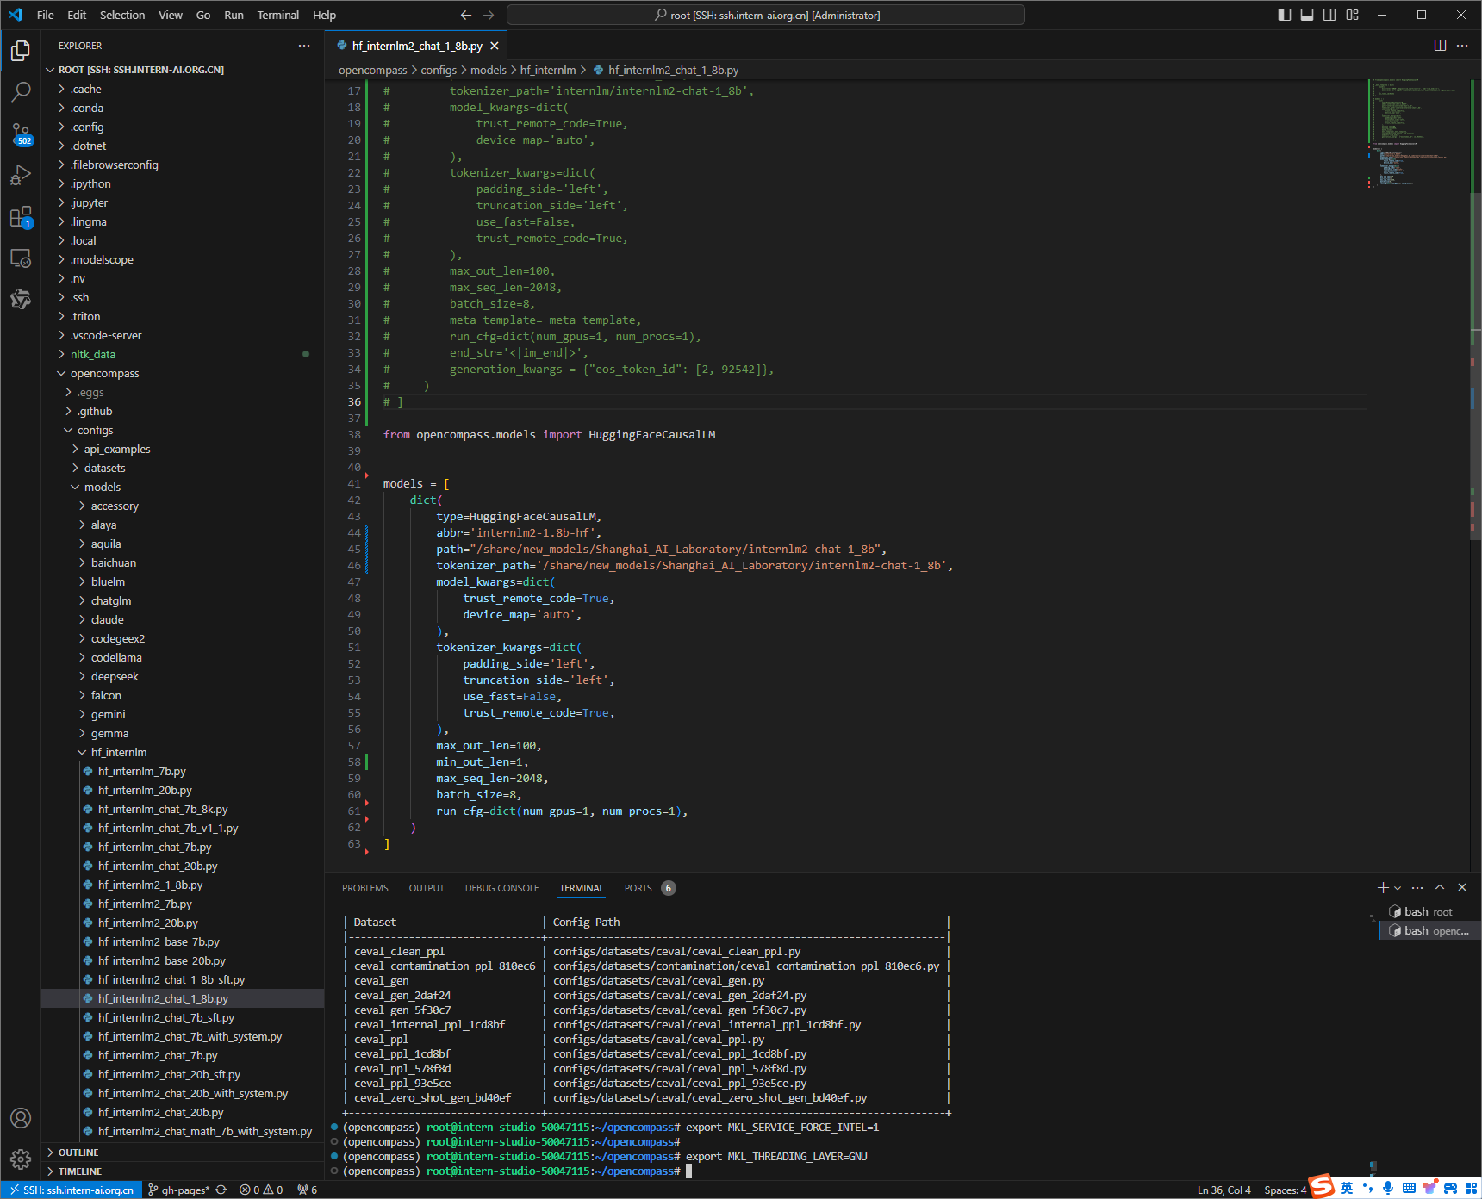Toggle the Panel layout button
This screenshot has width=1482, height=1199.
(x=1307, y=15)
